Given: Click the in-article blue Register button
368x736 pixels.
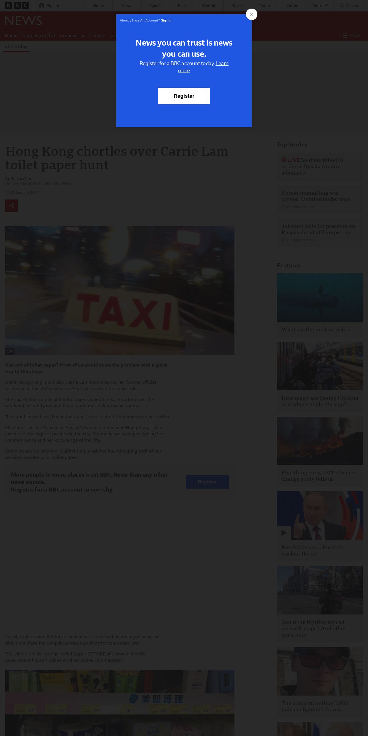Looking at the screenshot, I should (207, 482).
